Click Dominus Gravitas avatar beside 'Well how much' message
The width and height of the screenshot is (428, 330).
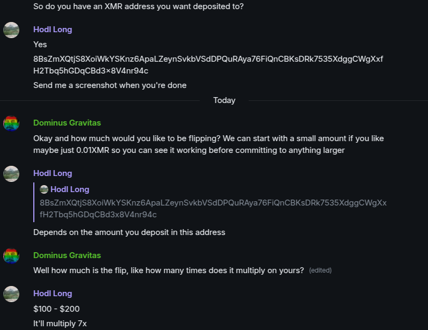click(11, 256)
